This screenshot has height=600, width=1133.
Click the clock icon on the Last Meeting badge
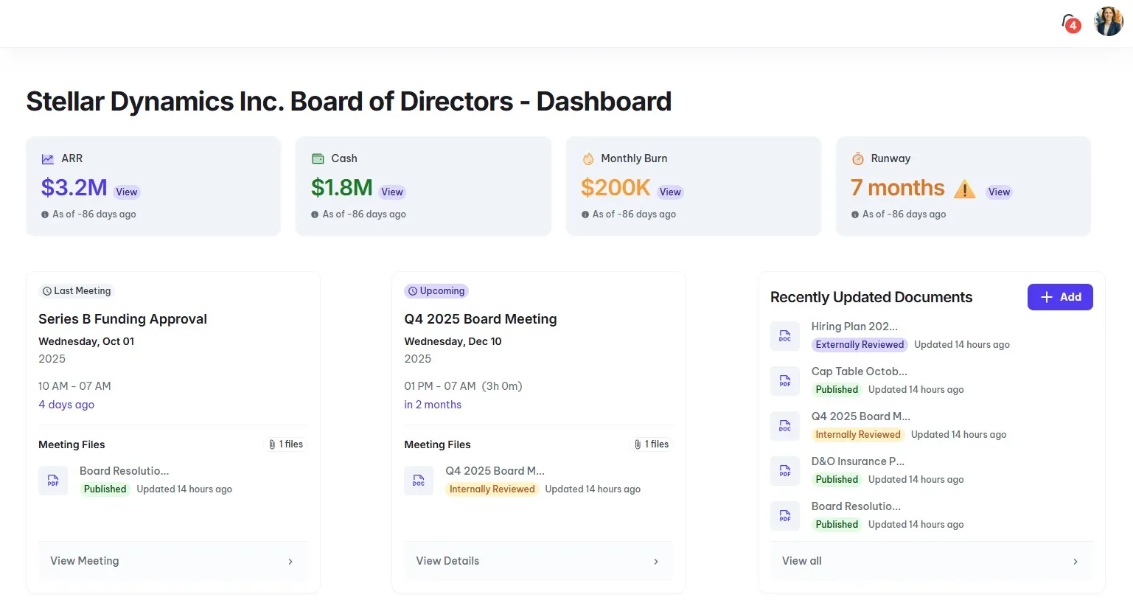tap(46, 290)
